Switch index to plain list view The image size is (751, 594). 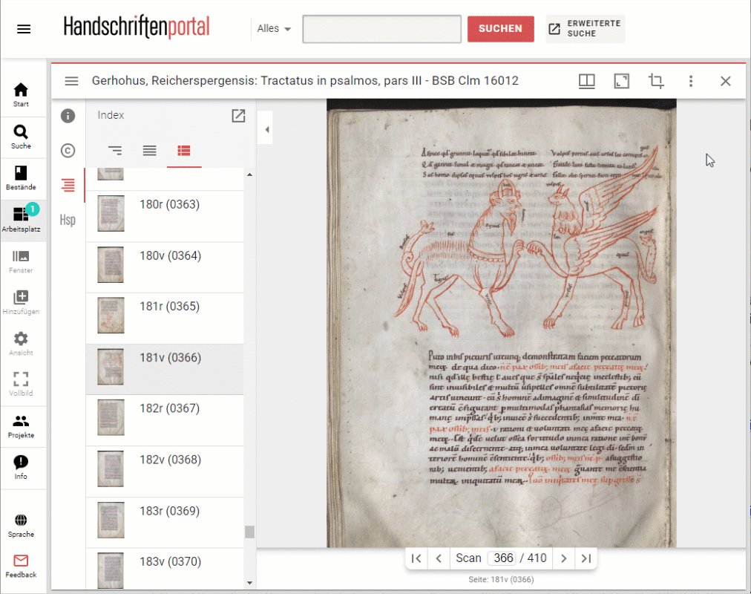[149, 151]
